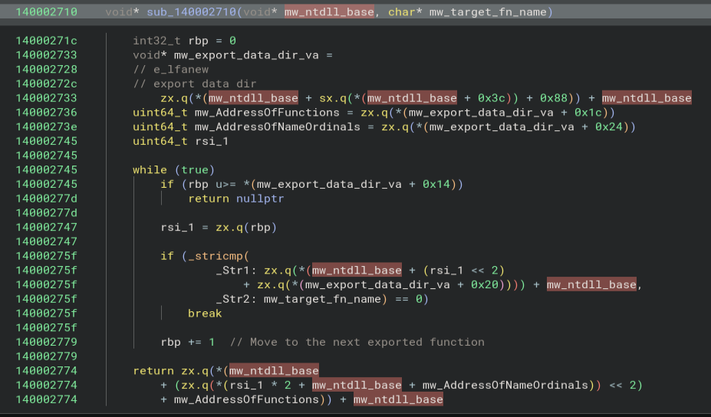Select mw_AddressOfNameOrdinals in the final return expression
This screenshot has height=417, width=711.
pyautogui.click(x=505, y=386)
